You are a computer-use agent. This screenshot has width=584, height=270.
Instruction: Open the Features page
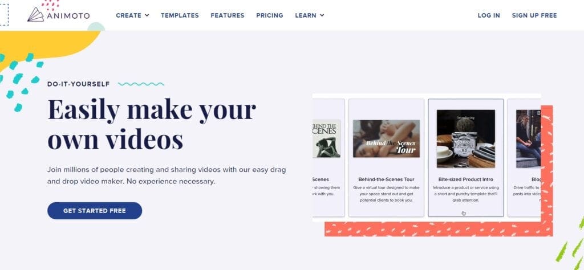tap(228, 15)
